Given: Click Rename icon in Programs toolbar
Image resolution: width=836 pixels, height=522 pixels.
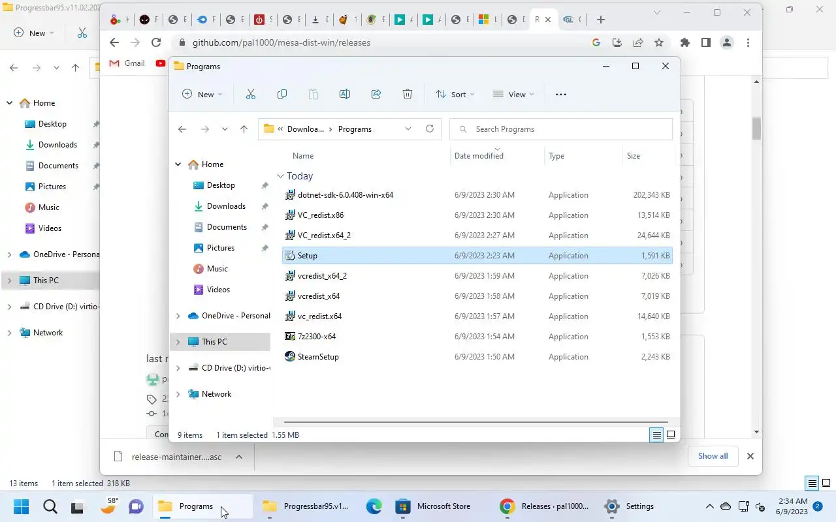Looking at the screenshot, I should 345,95.
